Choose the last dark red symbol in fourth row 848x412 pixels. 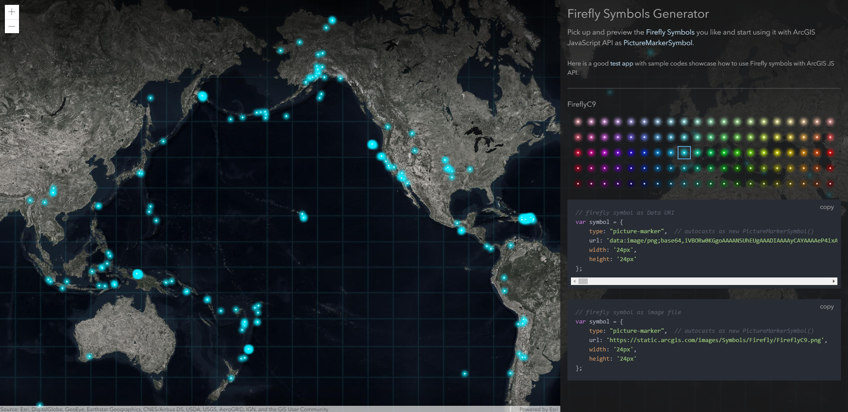point(830,168)
